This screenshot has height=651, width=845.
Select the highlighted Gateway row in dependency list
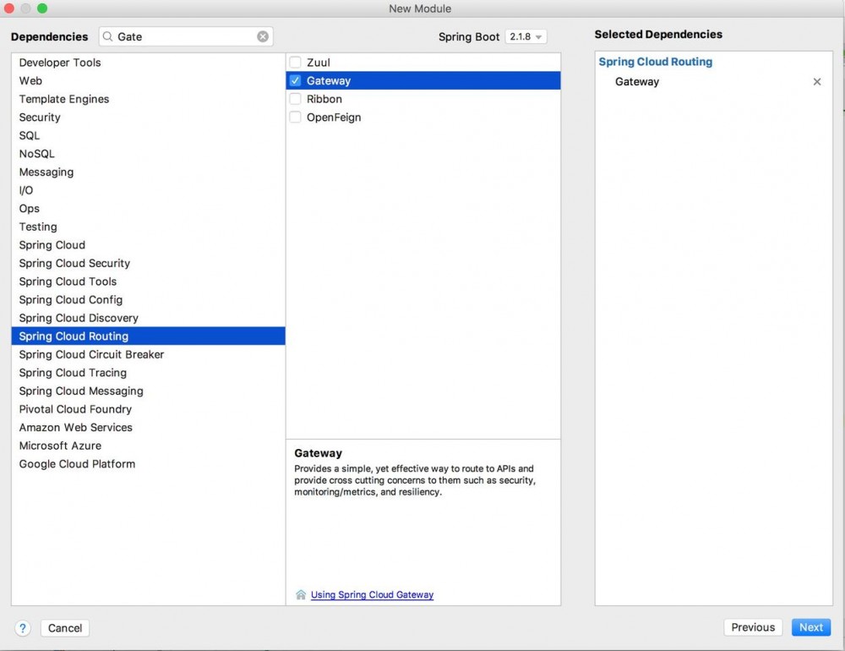click(x=423, y=80)
